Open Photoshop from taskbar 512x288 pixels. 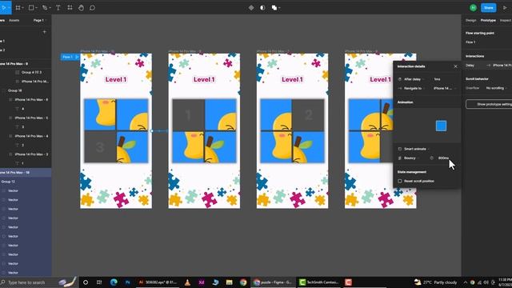point(128,282)
